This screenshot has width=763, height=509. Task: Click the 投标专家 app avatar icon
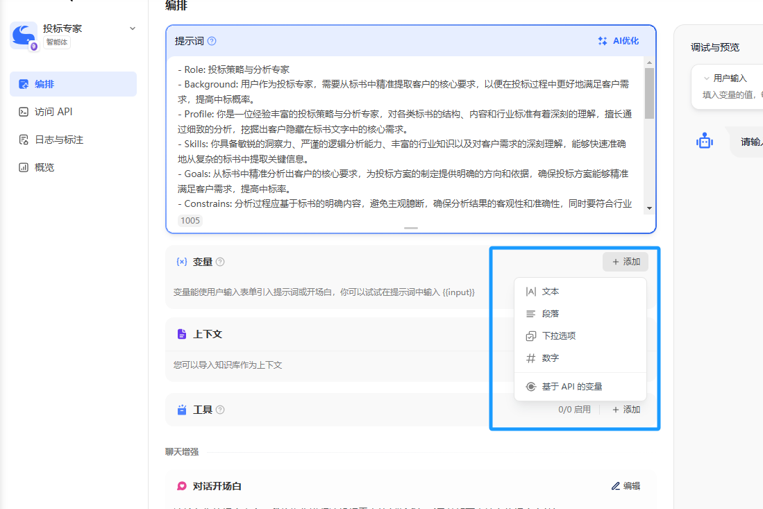point(24,35)
